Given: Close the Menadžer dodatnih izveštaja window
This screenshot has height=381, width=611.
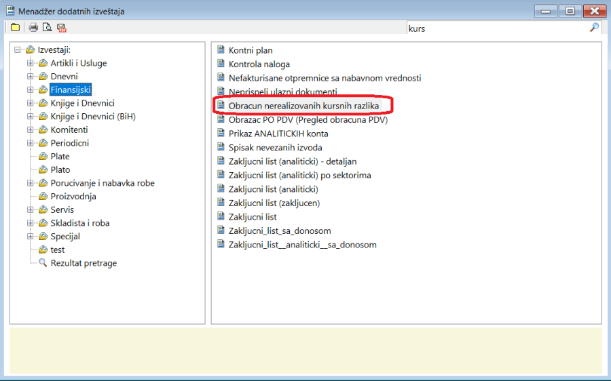Looking at the screenshot, I should pos(595,11).
